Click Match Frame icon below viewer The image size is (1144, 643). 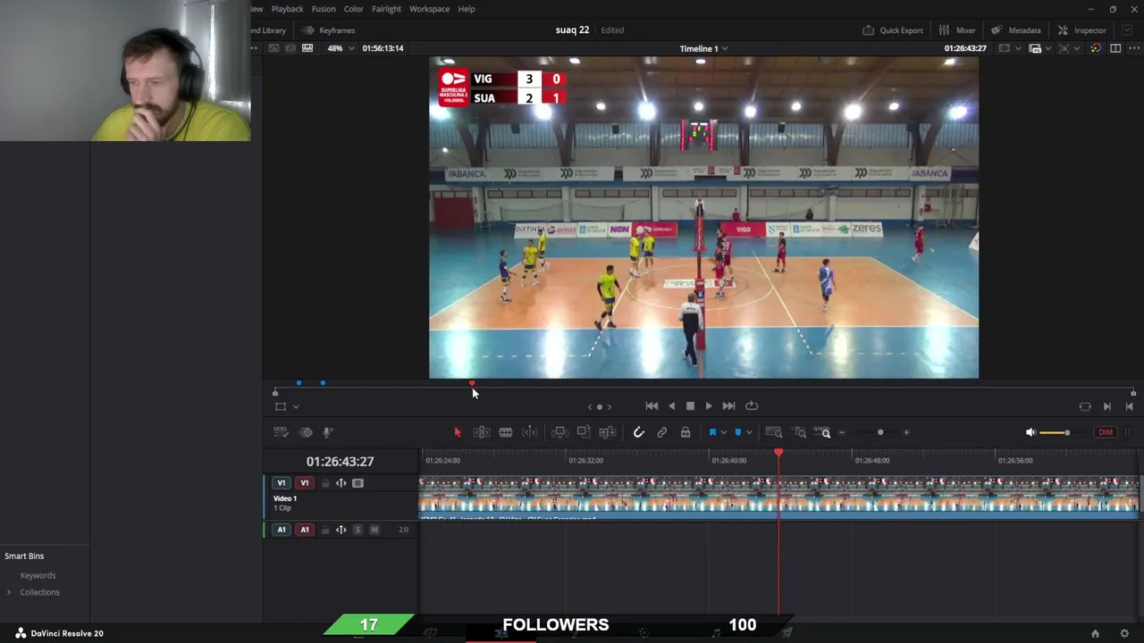[1085, 406]
